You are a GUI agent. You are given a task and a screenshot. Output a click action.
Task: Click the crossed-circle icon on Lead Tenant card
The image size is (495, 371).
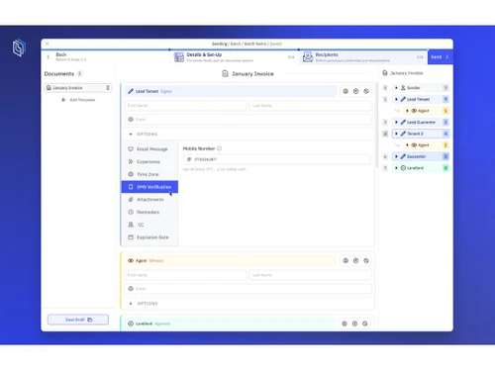pos(366,91)
